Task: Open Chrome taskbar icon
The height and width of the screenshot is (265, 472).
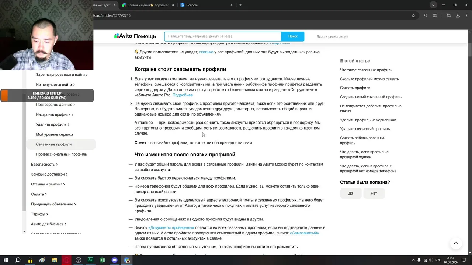Action: point(127,260)
